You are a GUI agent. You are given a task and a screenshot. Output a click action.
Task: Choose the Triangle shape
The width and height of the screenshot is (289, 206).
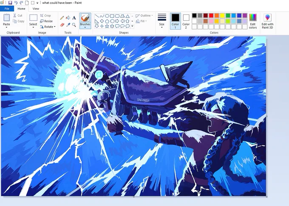point(127,16)
